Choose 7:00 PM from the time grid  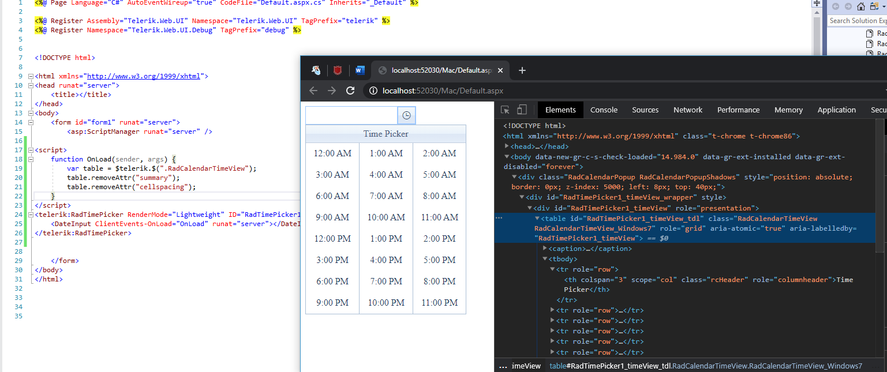point(386,281)
